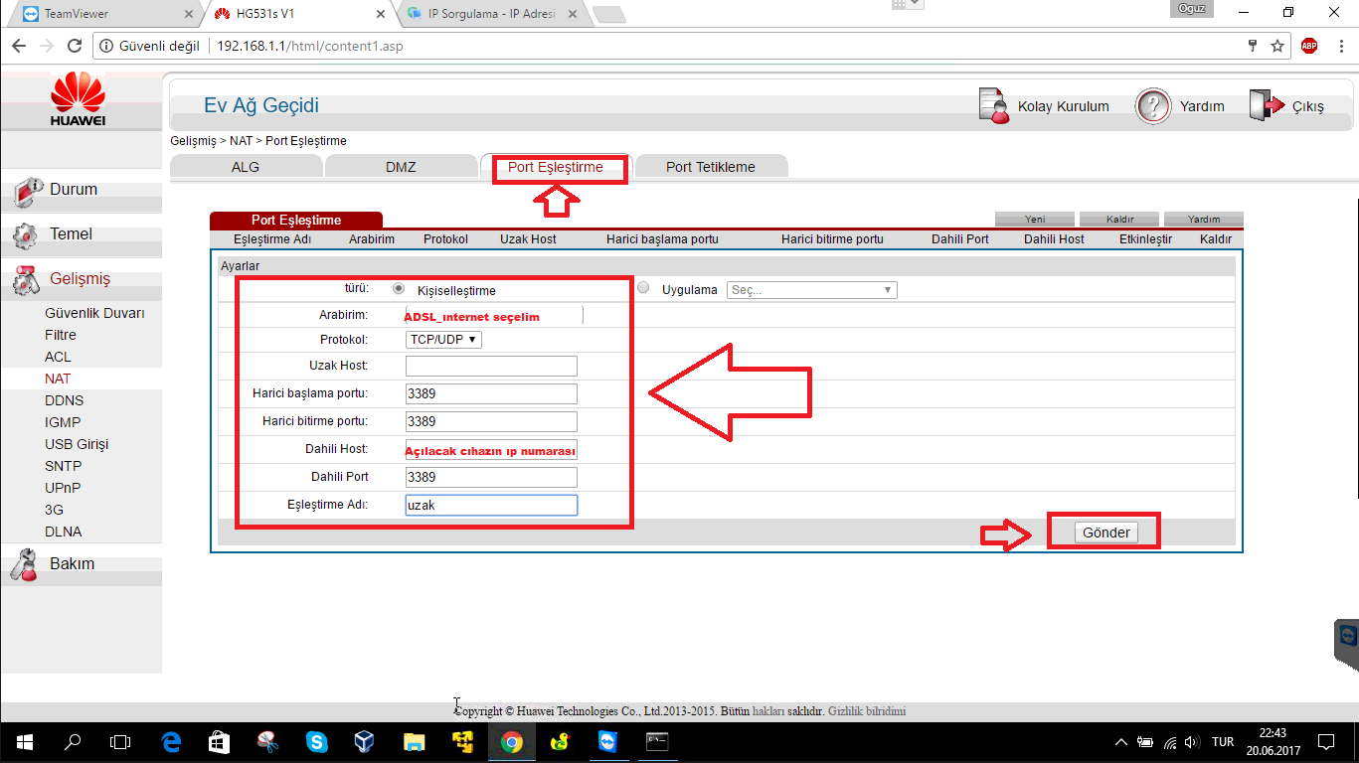
Task: Switch to the ALG tab
Action: tap(246, 167)
